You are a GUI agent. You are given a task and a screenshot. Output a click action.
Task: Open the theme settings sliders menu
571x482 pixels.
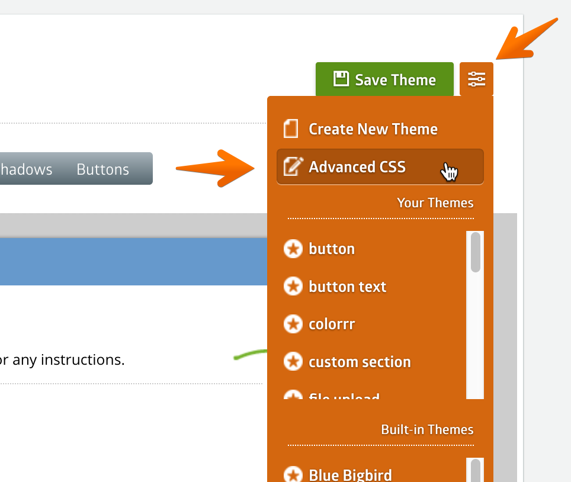pyautogui.click(x=476, y=79)
